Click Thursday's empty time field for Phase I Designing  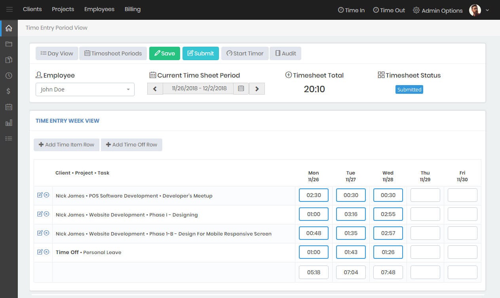pos(425,214)
